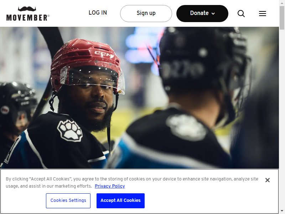Screen dimensions: 285x214
Task: Click the CCM logo on the red helmet
Action: tap(104, 54)
